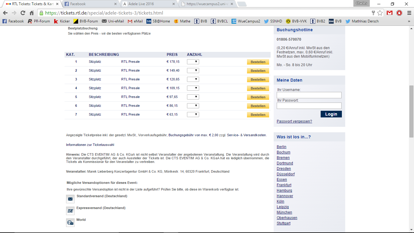
Task: Open the Dortmund events link
Action: click(285, 163)
